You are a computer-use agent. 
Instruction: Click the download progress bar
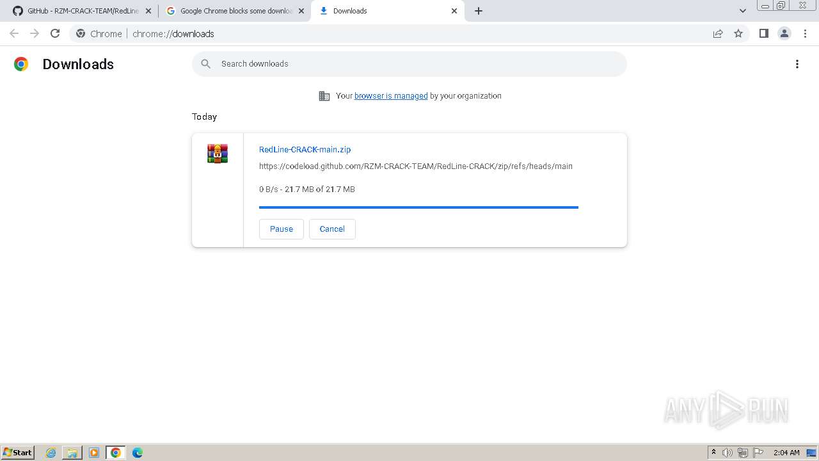(x=418, y=207)
